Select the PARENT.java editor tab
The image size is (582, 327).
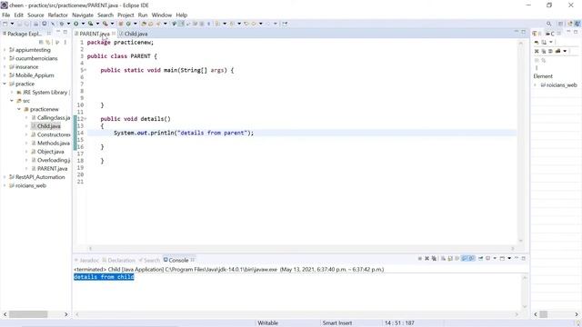pyautogui.click(x=95, y=34)
